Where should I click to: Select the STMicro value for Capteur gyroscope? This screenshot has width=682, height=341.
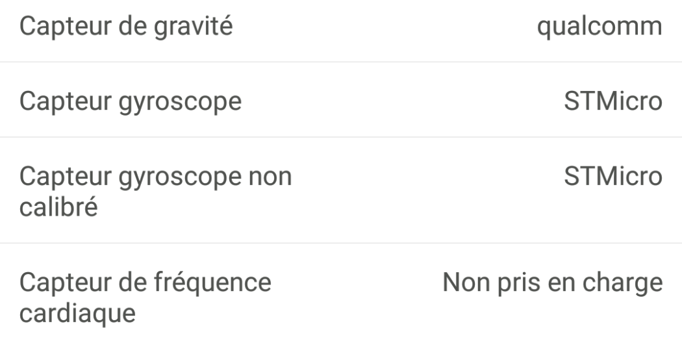pyautogui.click(x=613, y=101)
